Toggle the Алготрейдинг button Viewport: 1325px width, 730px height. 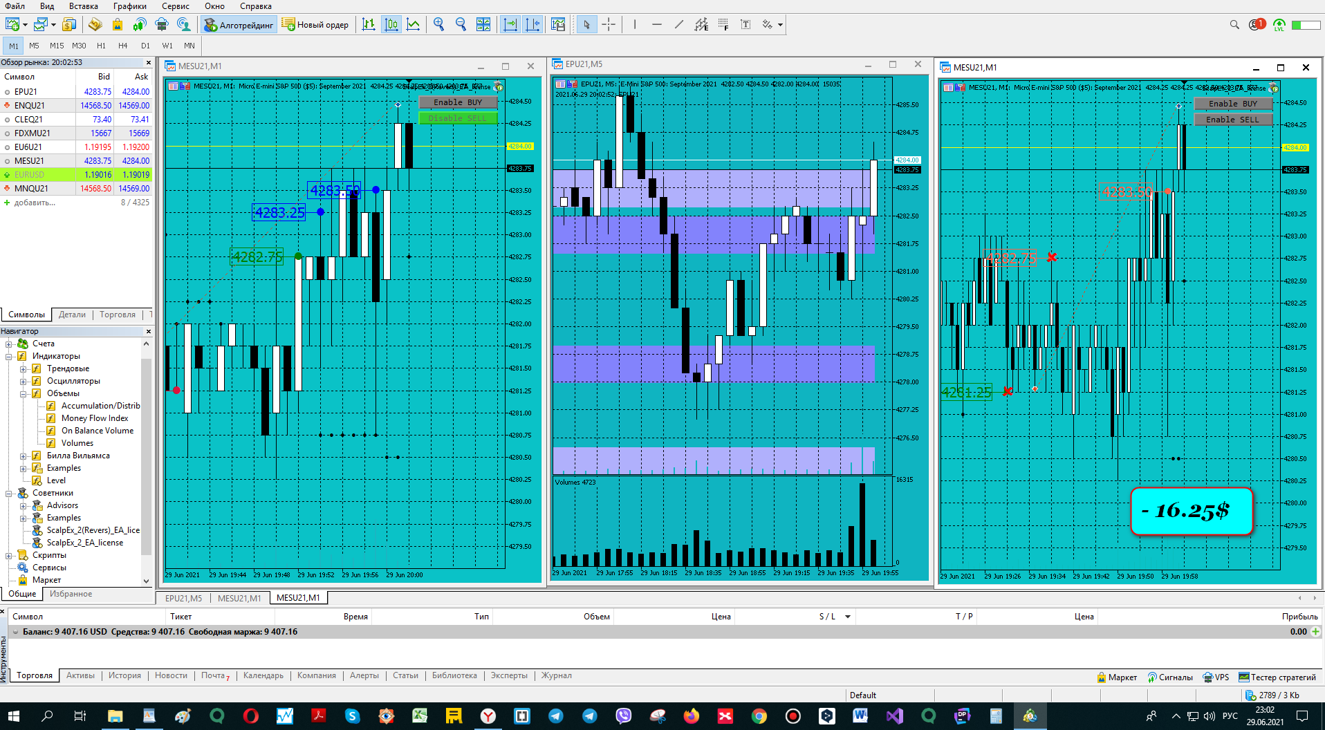(239, 25)
